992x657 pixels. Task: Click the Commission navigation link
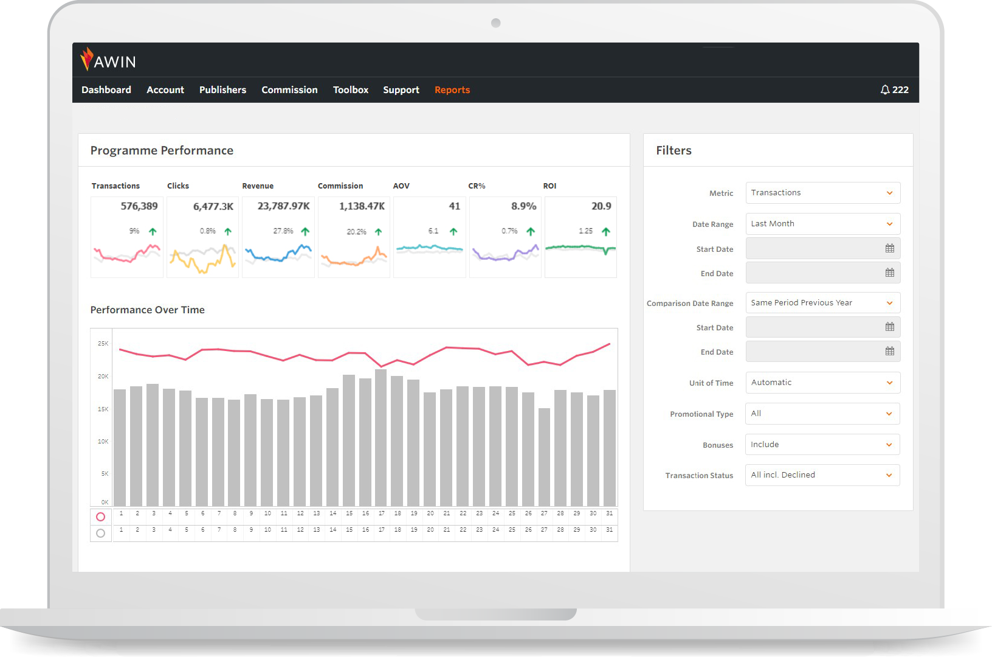point(289,90)
